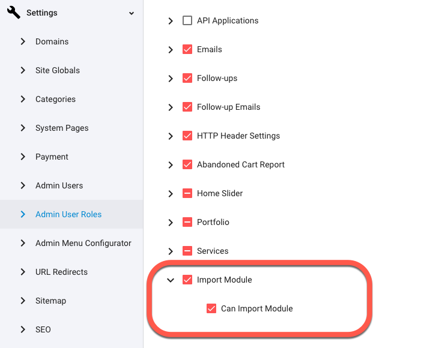This screenshot has height=348, width=430.
Task: Go to URL Redirects settings
Action: point(61,272)
